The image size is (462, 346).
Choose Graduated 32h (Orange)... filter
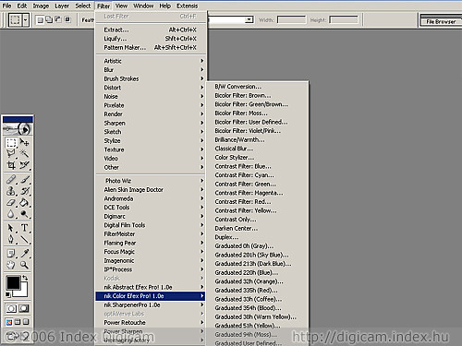pyautogui.click(x=257, y=281)
